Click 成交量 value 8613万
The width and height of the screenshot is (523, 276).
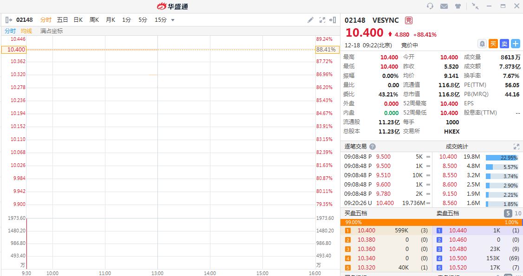point(510,57)
